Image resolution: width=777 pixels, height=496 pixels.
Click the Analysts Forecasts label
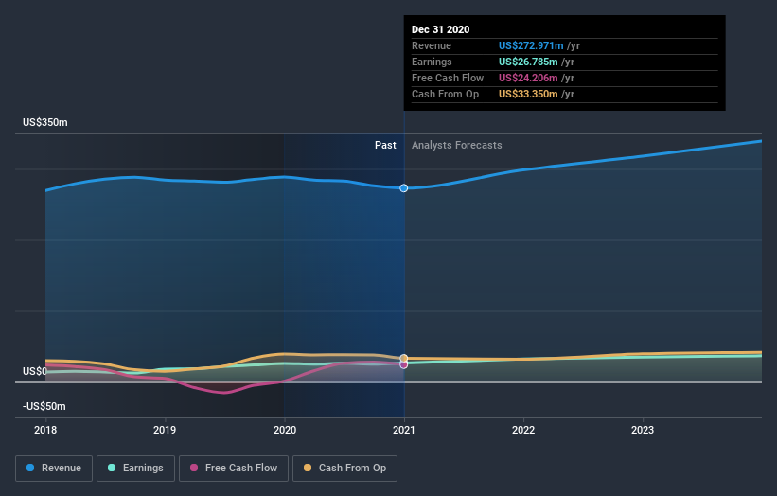pos(457,145)
